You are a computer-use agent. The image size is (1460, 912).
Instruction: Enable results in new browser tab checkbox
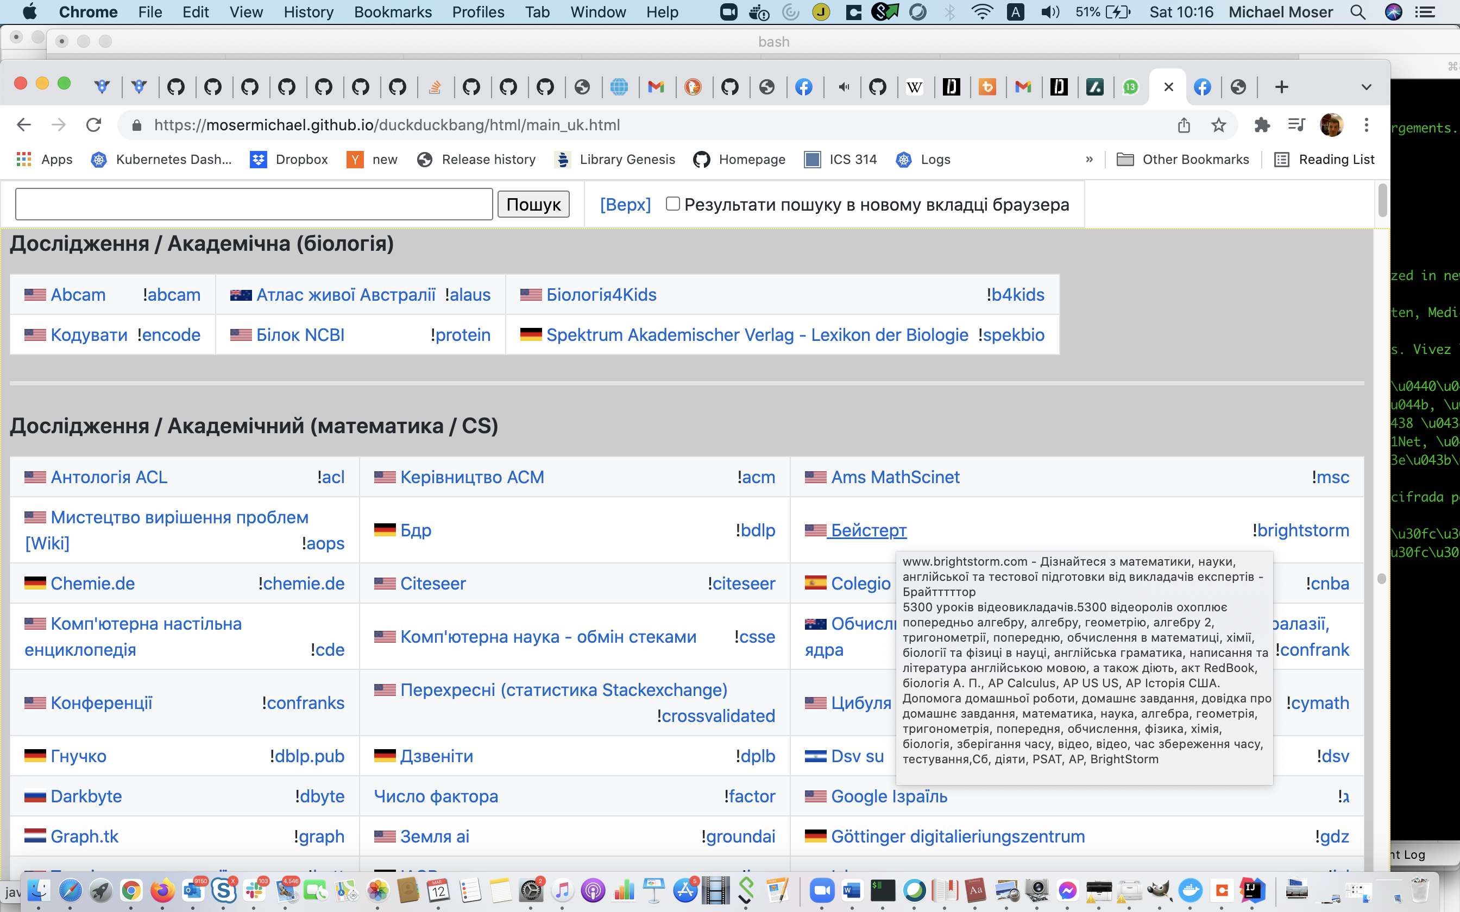pos(672,204)
